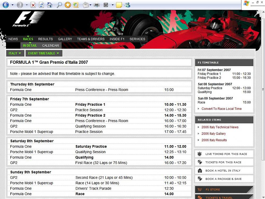Open Favorites with the star icon
This screenshot has width=265, height=199.
(68, 5)
